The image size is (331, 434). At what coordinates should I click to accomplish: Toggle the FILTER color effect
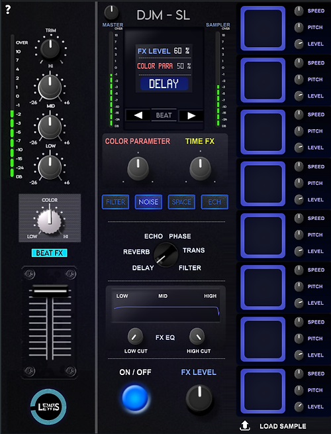pyautogui.click(x=116, y=202)
